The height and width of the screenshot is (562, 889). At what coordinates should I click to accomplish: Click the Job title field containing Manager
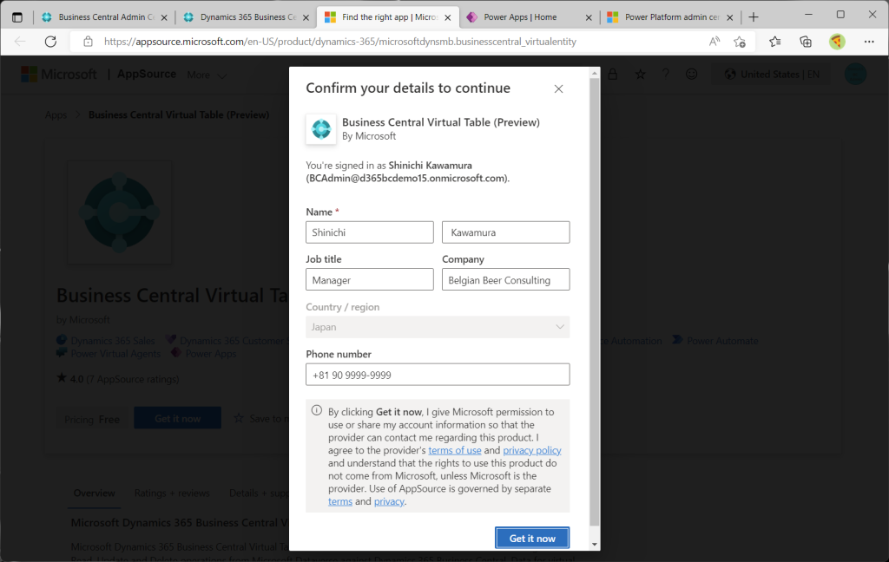(x=370, y=280)
